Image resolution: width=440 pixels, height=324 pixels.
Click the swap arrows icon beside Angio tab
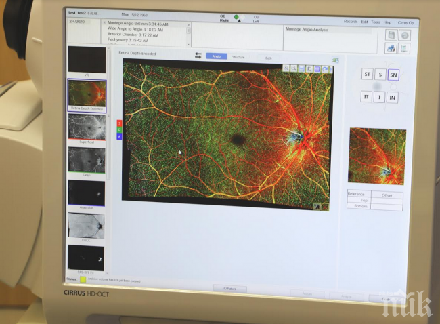coord(198,56)
